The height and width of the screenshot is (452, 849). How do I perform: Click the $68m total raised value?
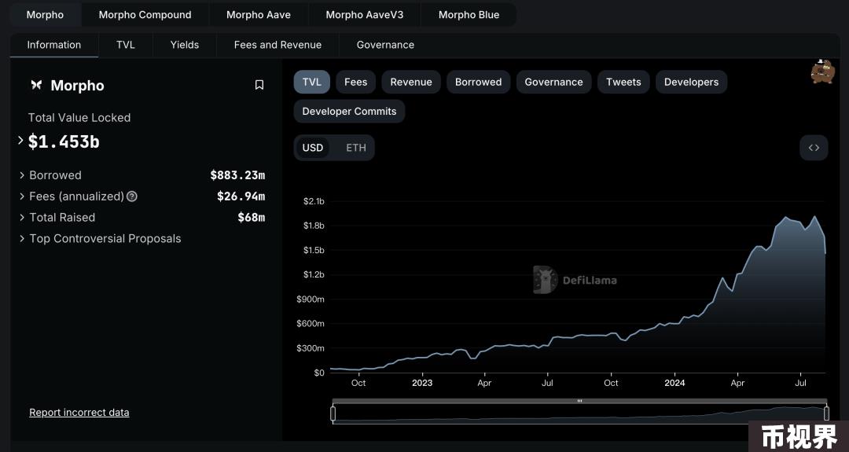(x=252, y=218)
